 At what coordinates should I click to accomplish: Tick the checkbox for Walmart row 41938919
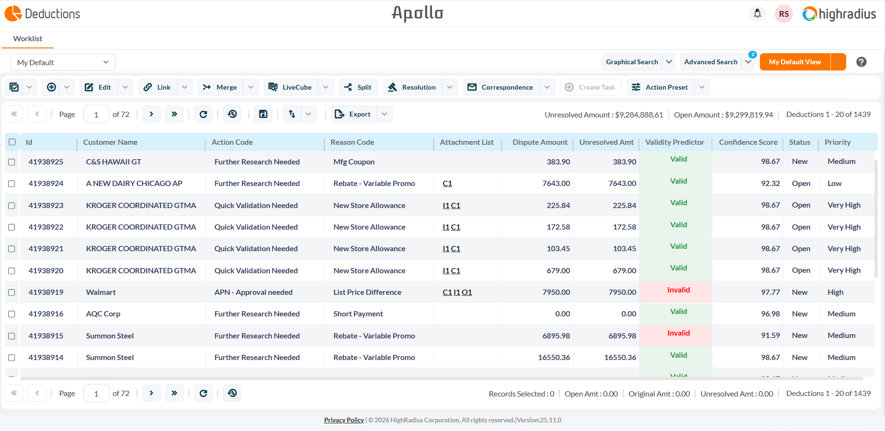pyautogui.click(x=12, y=292)
